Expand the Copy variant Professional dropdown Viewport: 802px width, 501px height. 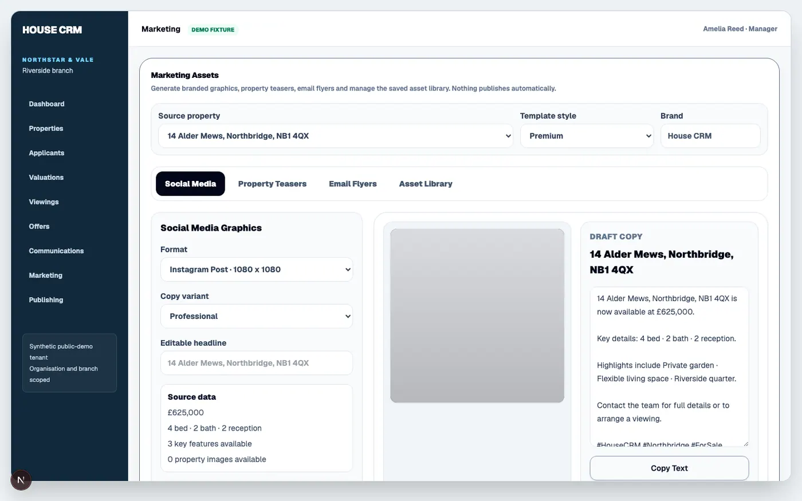[x=257, y=316]
